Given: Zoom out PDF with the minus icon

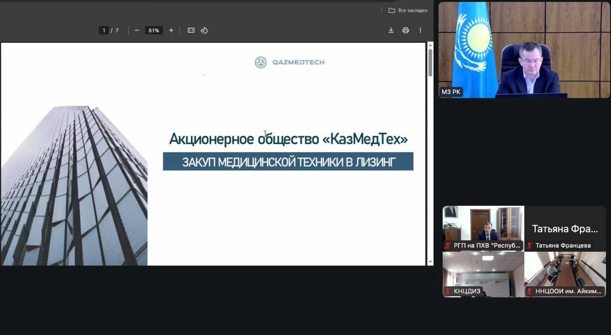Looking at the screenshot, I should coord(137,30).
